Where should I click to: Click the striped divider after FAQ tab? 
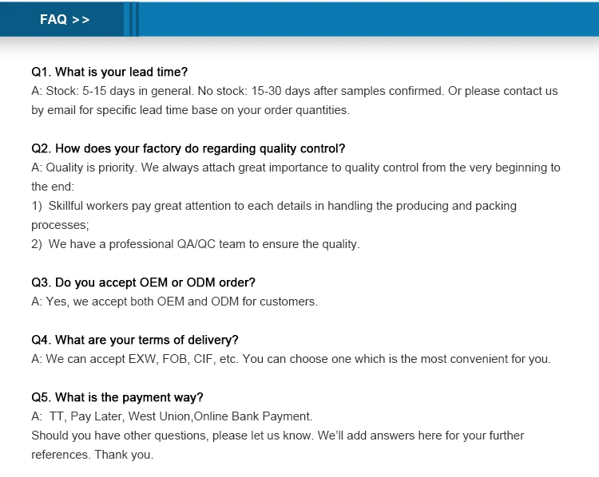(x=132, y=20)
